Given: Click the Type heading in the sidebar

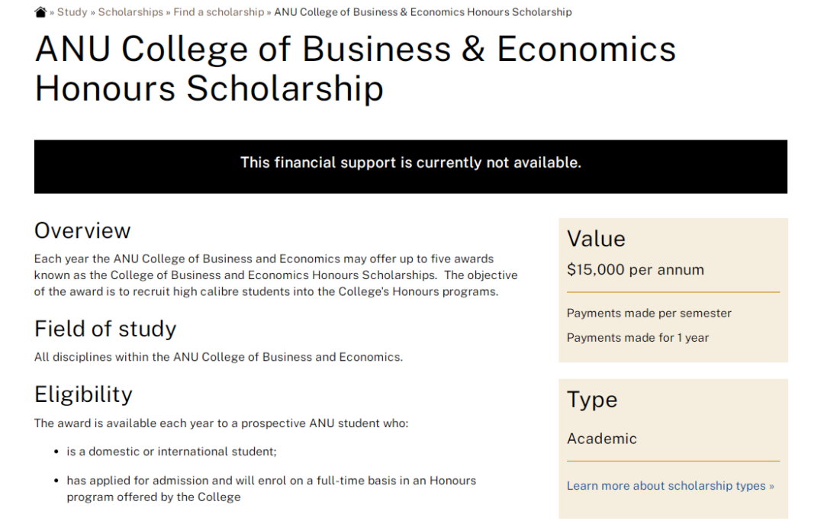Looking at the screenshot, I should click(592, 400).
